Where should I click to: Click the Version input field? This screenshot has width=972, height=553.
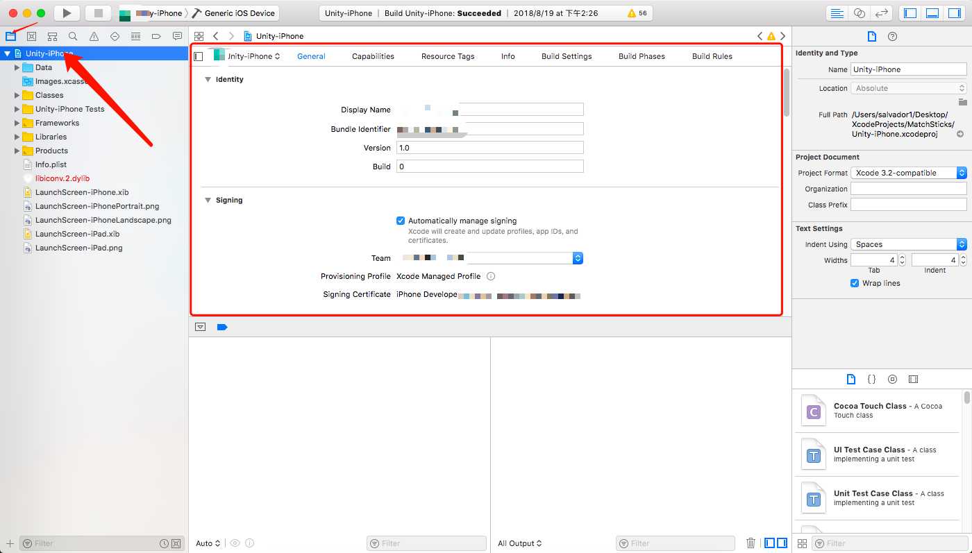[489, 148]
